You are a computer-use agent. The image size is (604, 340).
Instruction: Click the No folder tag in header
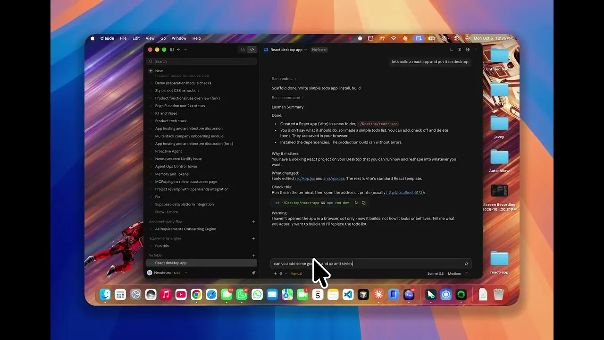pyautogui.click(x=319, y=50)
